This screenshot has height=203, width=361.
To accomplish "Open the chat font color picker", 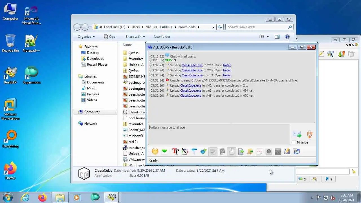I will (185, 151).
